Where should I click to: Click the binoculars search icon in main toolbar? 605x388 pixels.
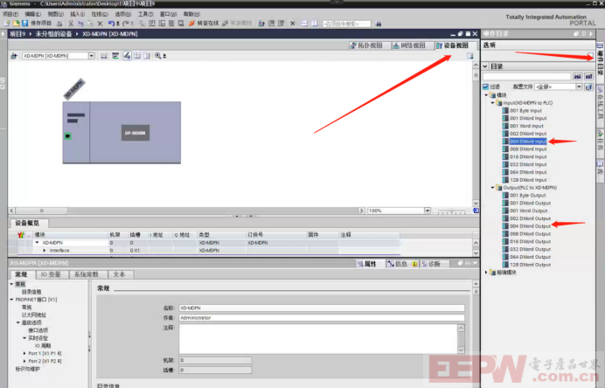378,24
